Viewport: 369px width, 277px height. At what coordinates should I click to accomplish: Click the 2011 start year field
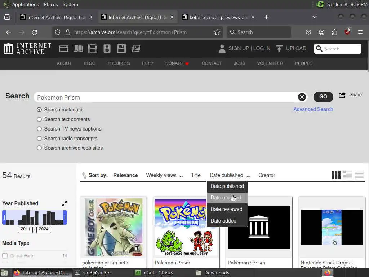click(25, 229)
